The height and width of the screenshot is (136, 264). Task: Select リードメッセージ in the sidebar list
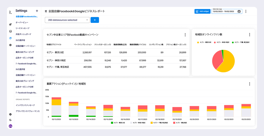pos(22,28)
